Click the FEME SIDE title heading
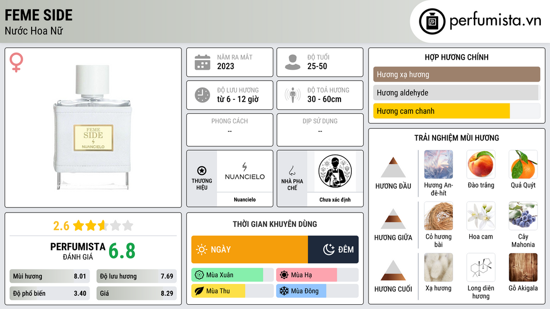The width and height of the screenshot is (550, 309). pos(39,15)
